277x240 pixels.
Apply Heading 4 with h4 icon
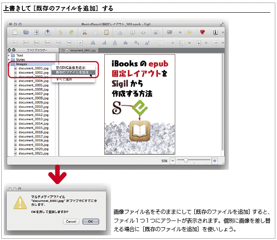pyautogui.click(x=48, y=43)
